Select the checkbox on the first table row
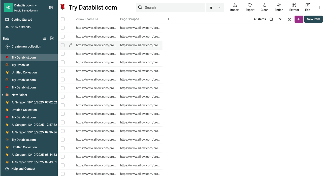 point(62,28)
